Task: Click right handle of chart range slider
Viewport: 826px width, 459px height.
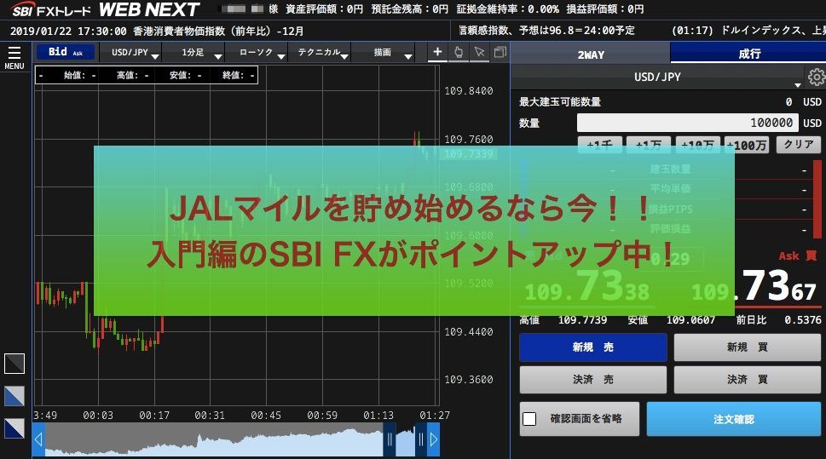Action: click(x=421, y=439)
